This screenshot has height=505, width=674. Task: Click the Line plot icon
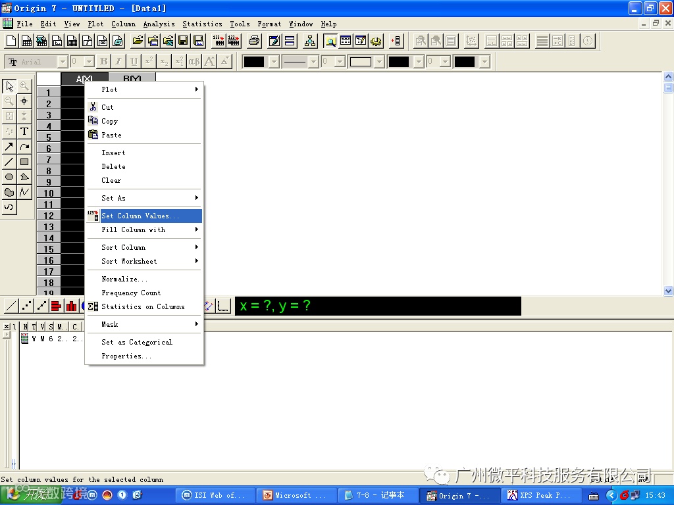tap(11, 306)
